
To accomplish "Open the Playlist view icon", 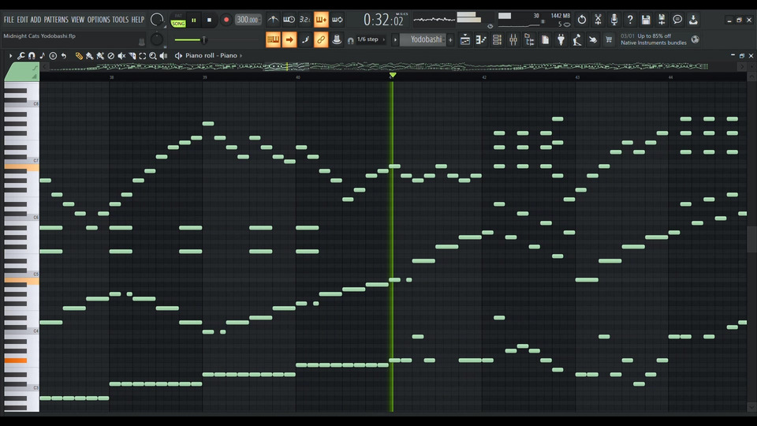I will (x=465, y=39).
